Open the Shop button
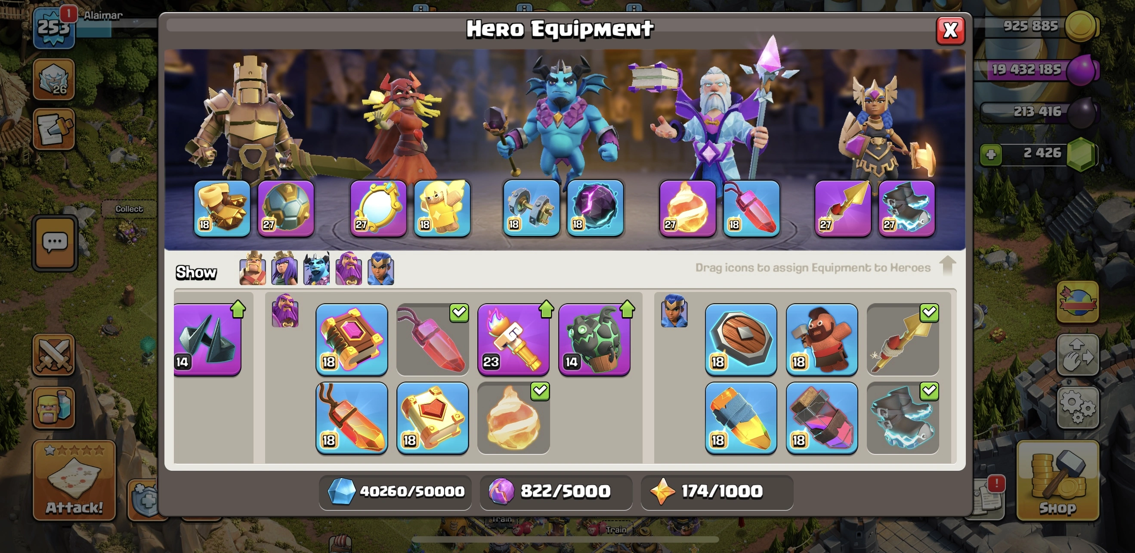 (1058, 481)
